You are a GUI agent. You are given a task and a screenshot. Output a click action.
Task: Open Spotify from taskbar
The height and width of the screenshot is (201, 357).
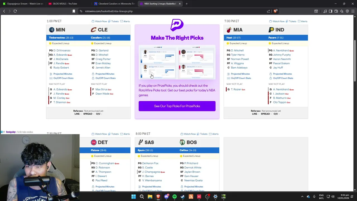click(175, 197)
